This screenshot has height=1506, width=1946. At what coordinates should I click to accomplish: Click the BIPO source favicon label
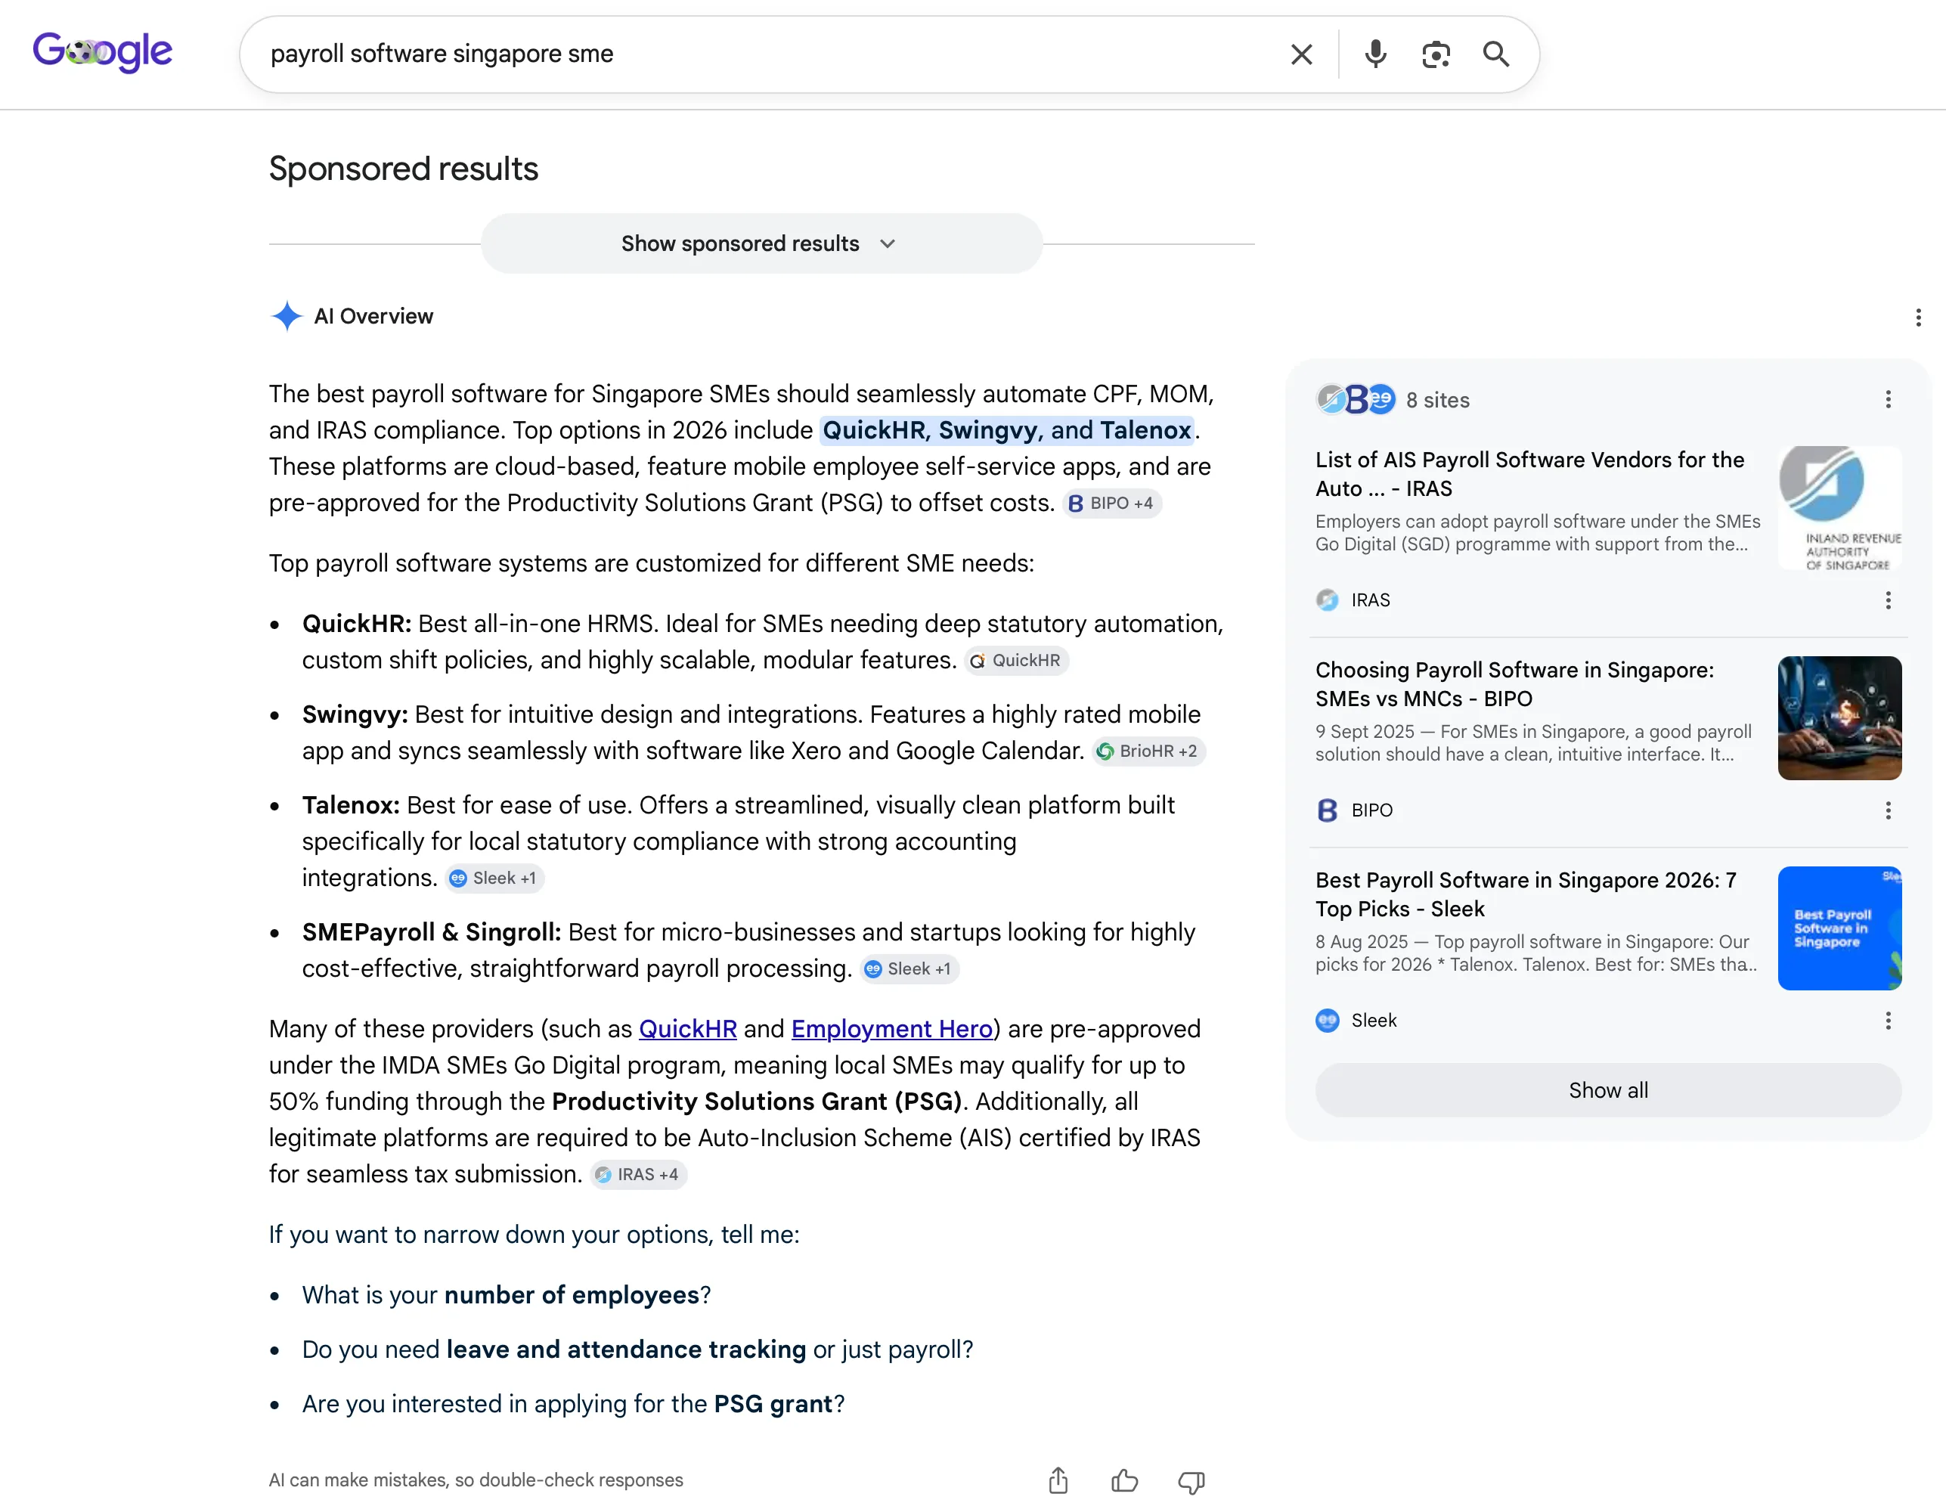[x=1354, y=810]
